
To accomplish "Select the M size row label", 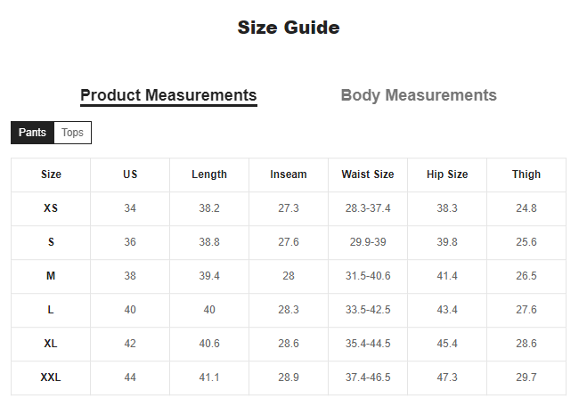I will coord(51,276).
